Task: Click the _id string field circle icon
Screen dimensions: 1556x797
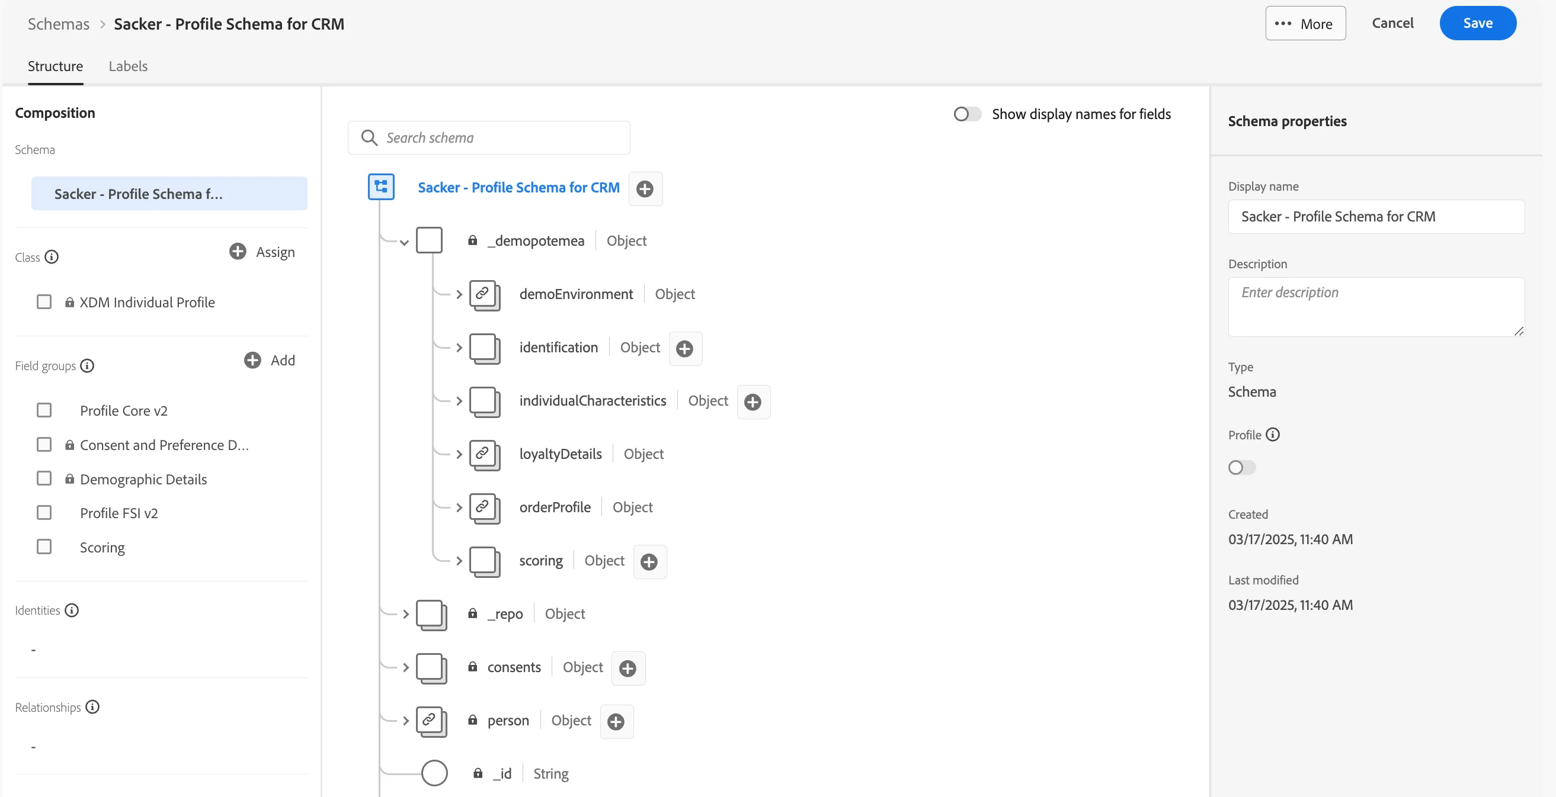Action: [434, 773]
